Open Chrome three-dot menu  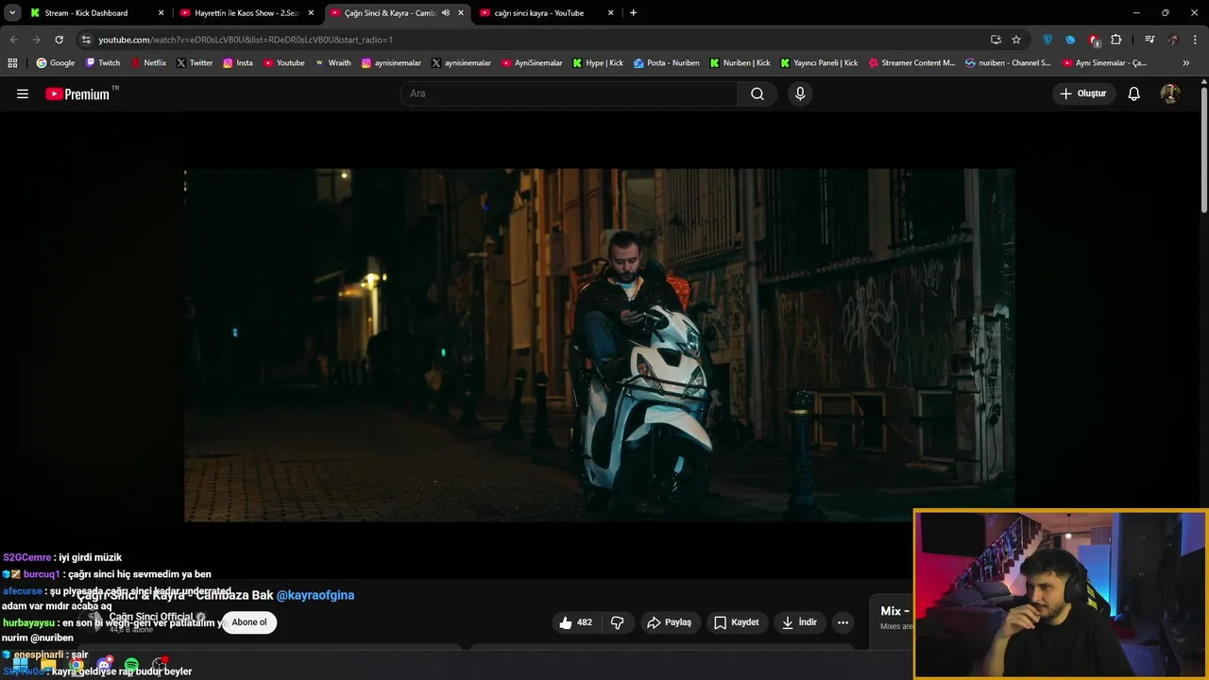1195,40
